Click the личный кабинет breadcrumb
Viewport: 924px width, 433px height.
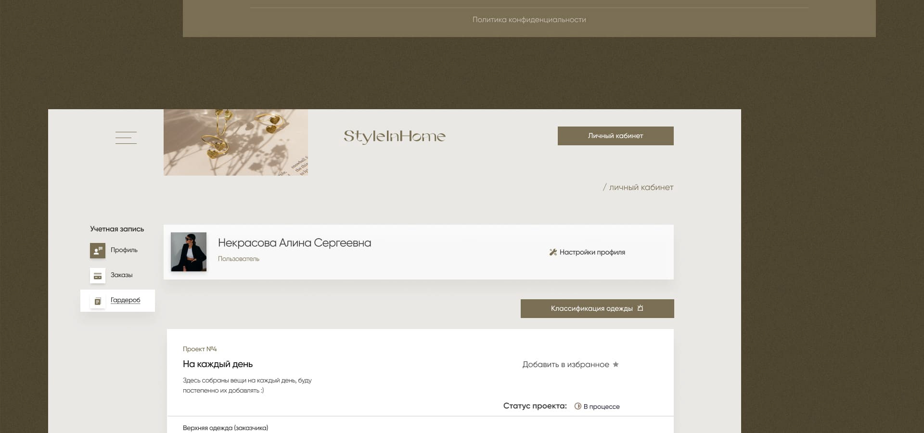coord(641,188)
